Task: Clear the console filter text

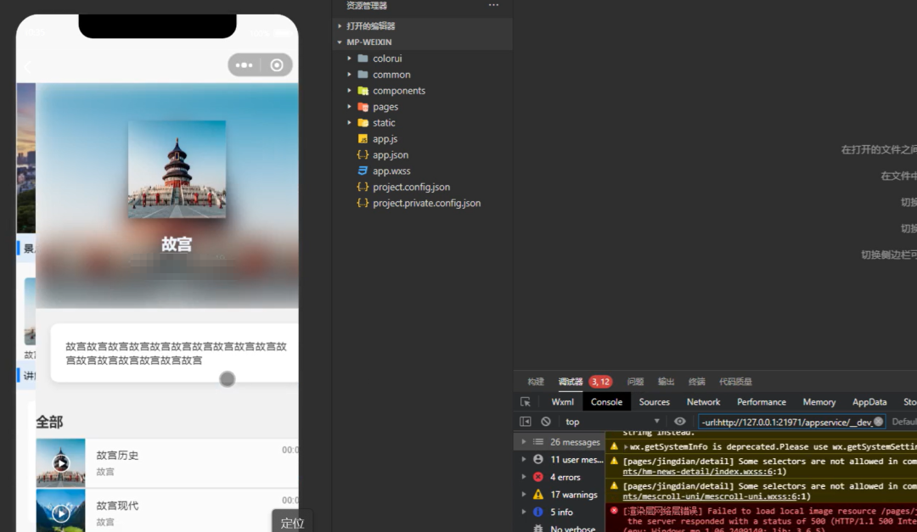Action: [x=879, y=422]
